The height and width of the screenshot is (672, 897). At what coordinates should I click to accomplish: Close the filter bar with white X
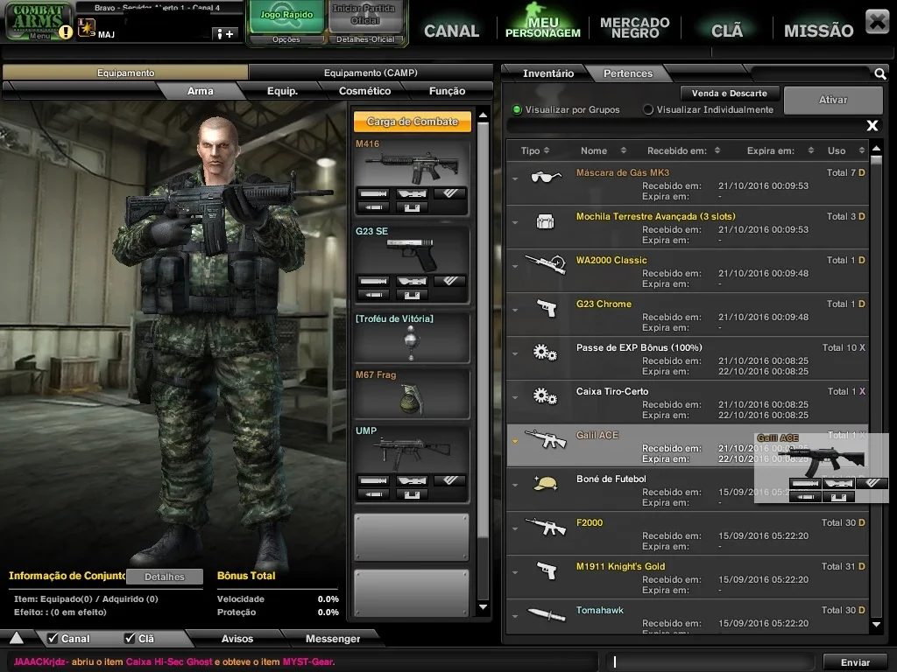pos(872,125)
